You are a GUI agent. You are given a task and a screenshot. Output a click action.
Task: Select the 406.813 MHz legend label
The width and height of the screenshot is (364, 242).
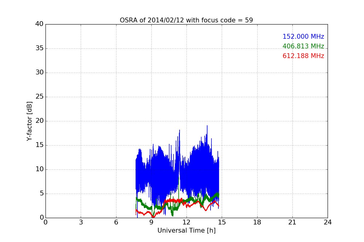(303, 46)
